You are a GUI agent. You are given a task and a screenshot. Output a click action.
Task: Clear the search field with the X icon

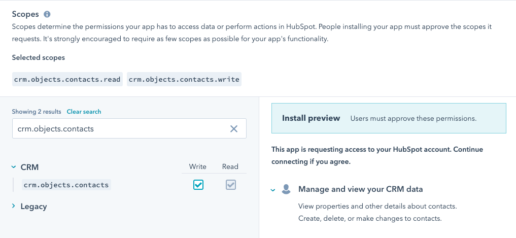tap(234, 129)
